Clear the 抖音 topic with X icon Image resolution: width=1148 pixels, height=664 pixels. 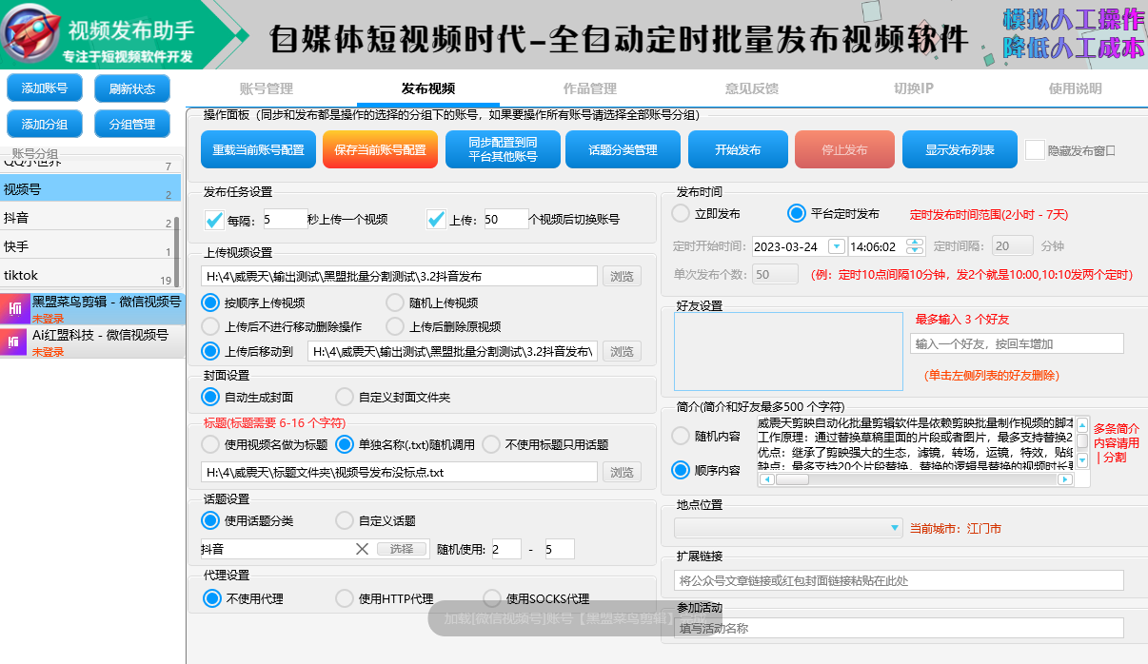pyautogui.click(x=362, y=549)
